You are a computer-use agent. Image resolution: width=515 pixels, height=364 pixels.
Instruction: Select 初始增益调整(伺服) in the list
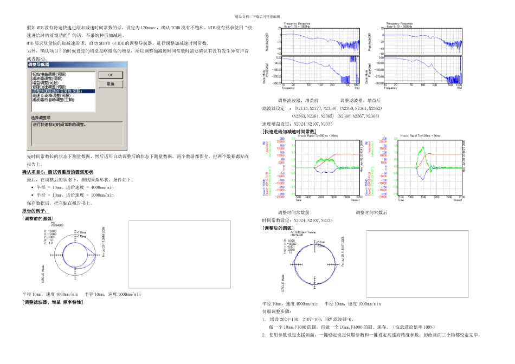point(49,74)
